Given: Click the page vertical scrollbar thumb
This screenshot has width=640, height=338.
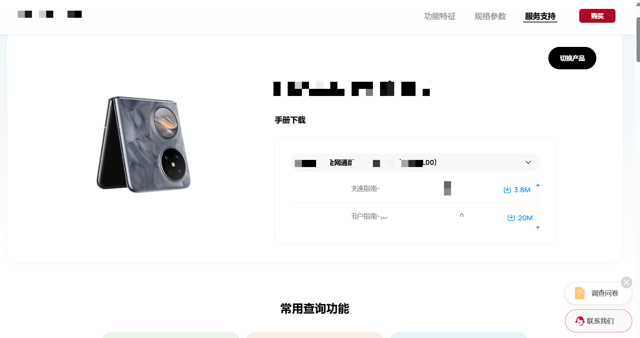Looking at the screenshot, I should pos(638,39).
